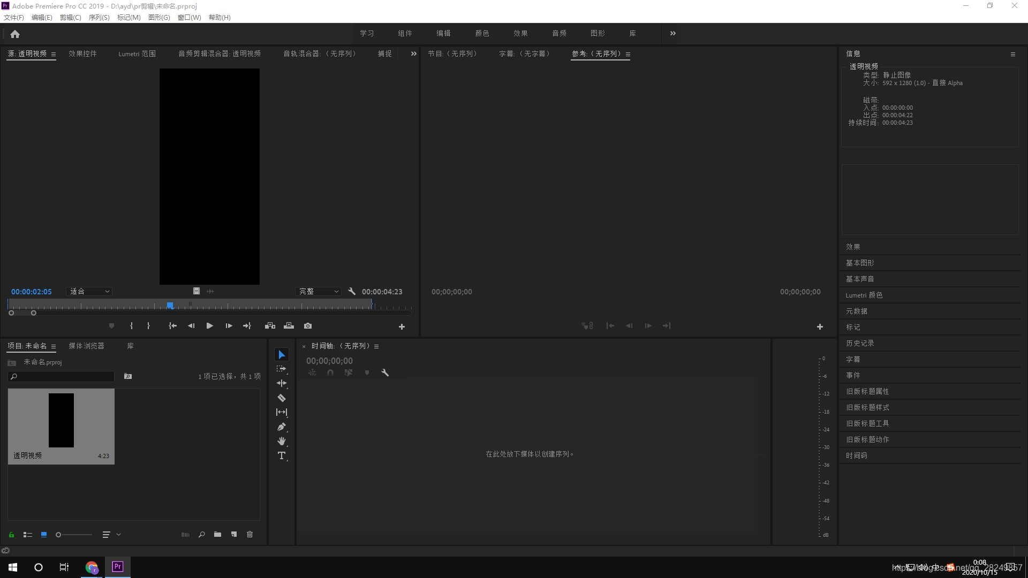This screenshot has width=1028, height=578.
Task: Click the Export Frame camera icon
Action: tap(308, 326)
